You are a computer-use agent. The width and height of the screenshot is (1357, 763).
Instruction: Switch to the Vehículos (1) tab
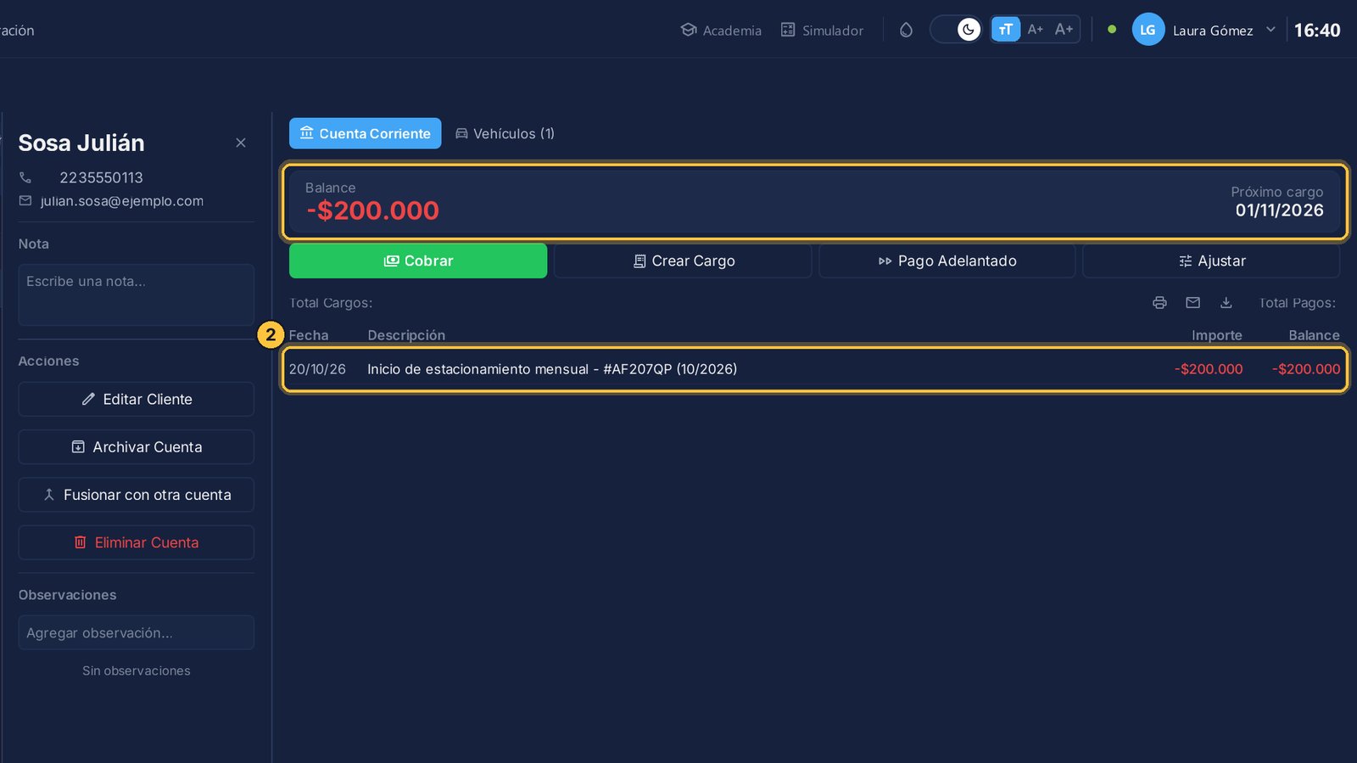[505, 133]
